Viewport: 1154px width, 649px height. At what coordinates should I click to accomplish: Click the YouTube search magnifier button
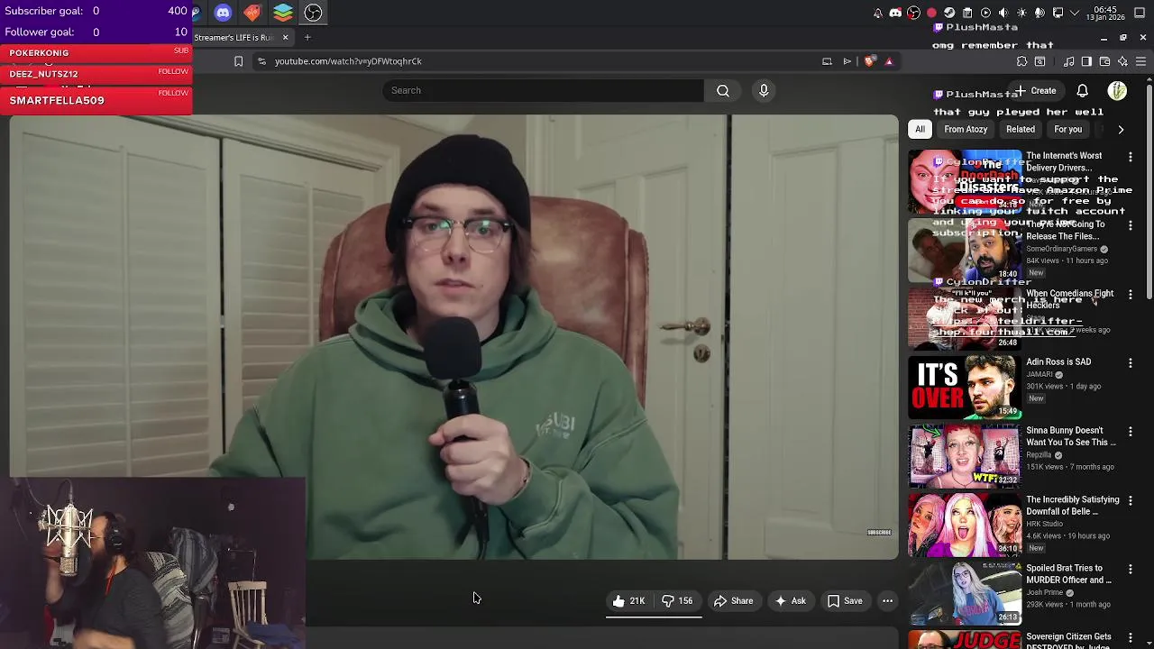click(723, 90)
